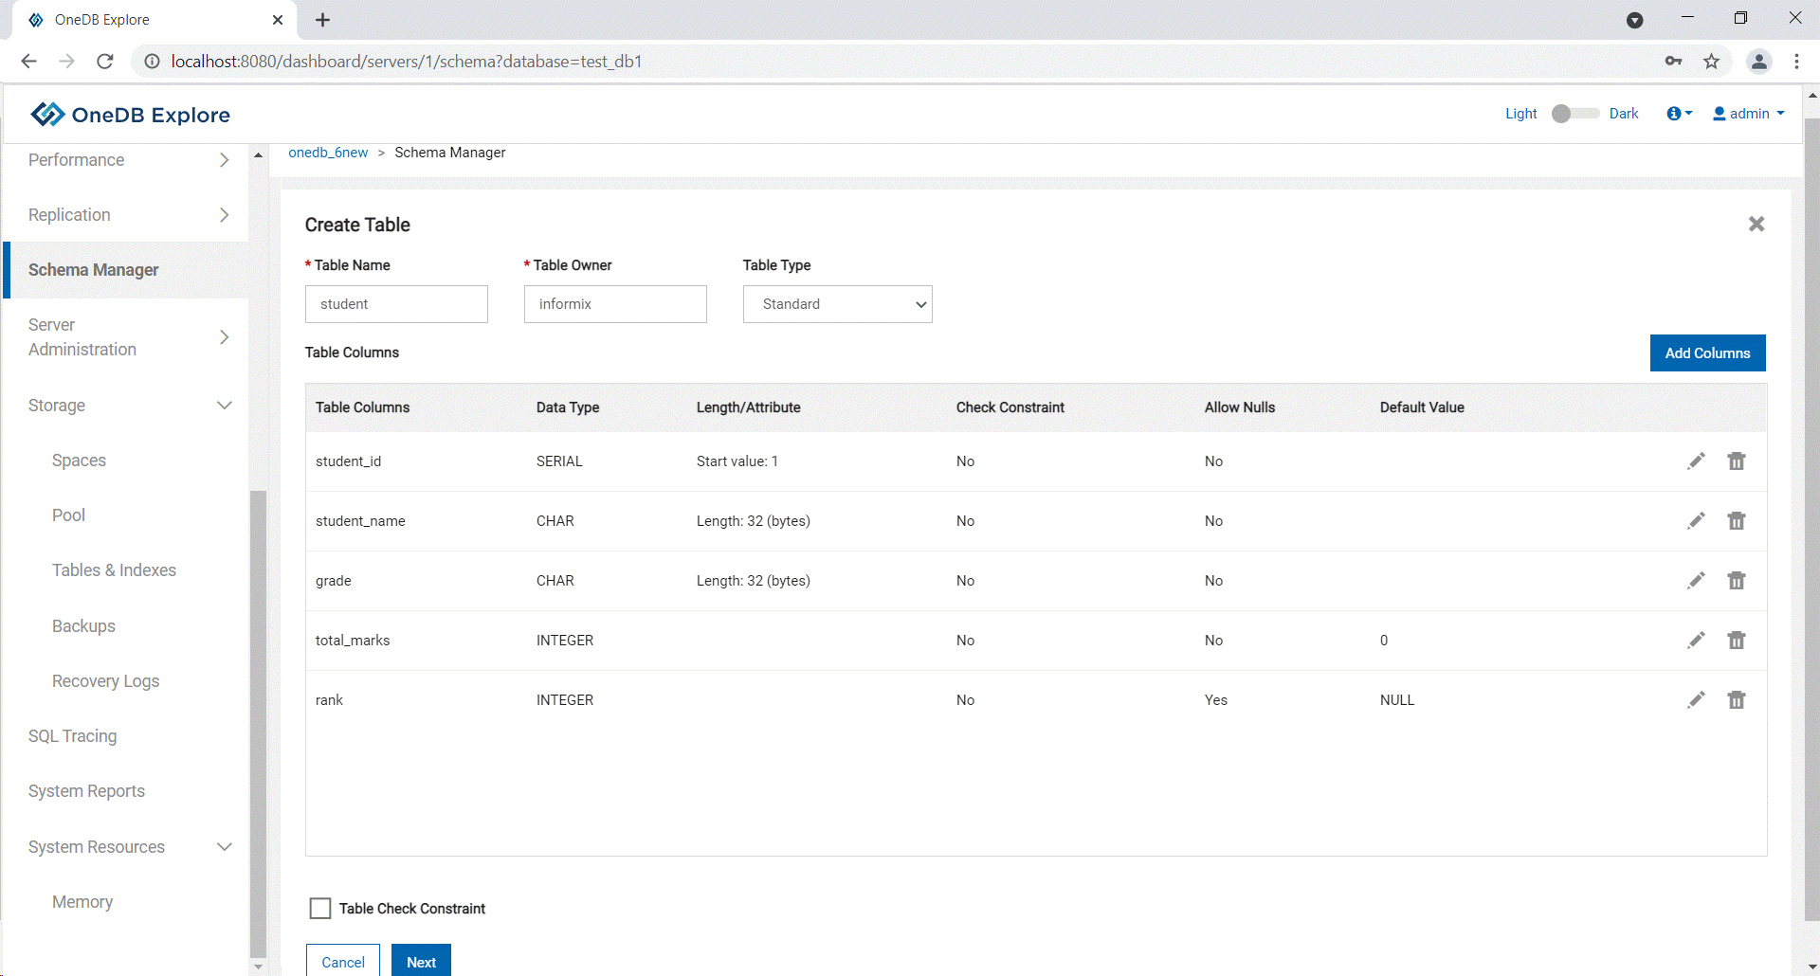The height and width of the screenshot is (976, 1820).
Task: Delete the rank column with trash icon
Action: click(1736, 700)
